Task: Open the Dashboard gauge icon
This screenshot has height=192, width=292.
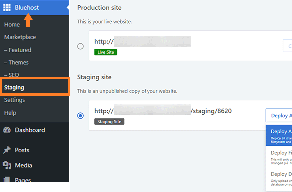Action: click(x=7, y=130)
